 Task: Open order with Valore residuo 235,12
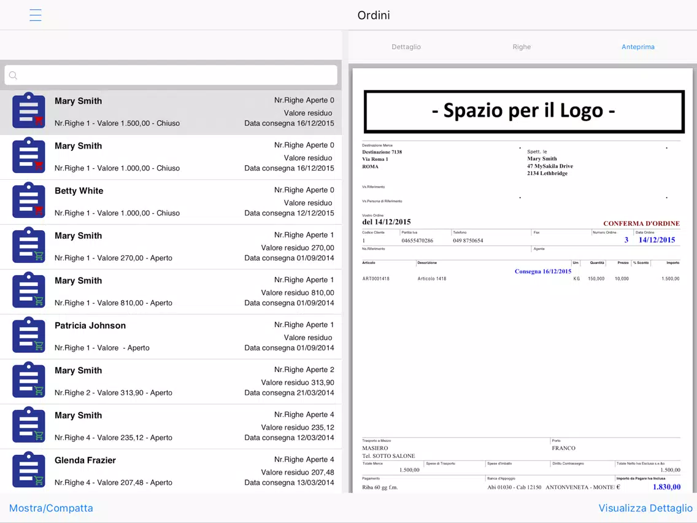[171, 427]
